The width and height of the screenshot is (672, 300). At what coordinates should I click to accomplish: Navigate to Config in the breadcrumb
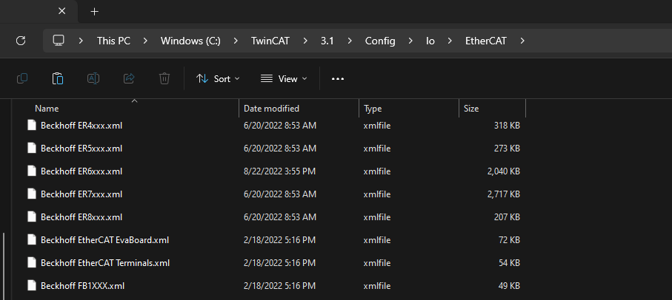[380, 41]
